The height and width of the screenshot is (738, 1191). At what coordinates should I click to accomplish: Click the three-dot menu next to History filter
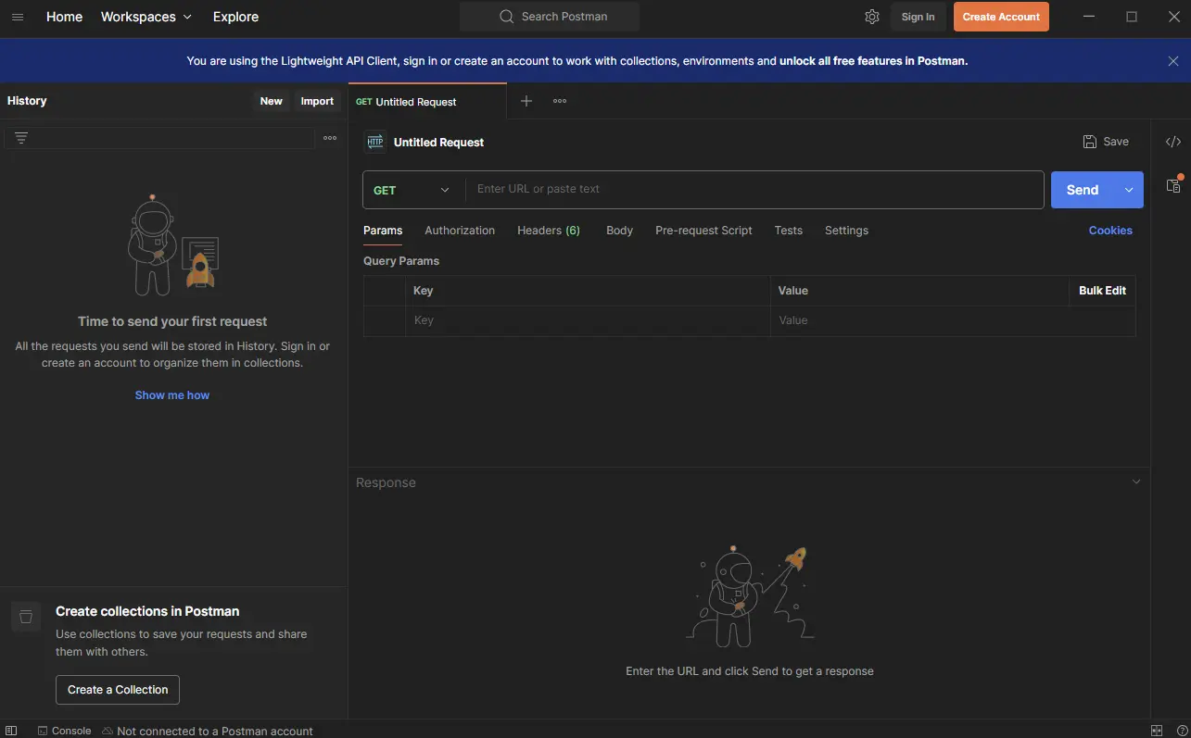pos(329,137)
